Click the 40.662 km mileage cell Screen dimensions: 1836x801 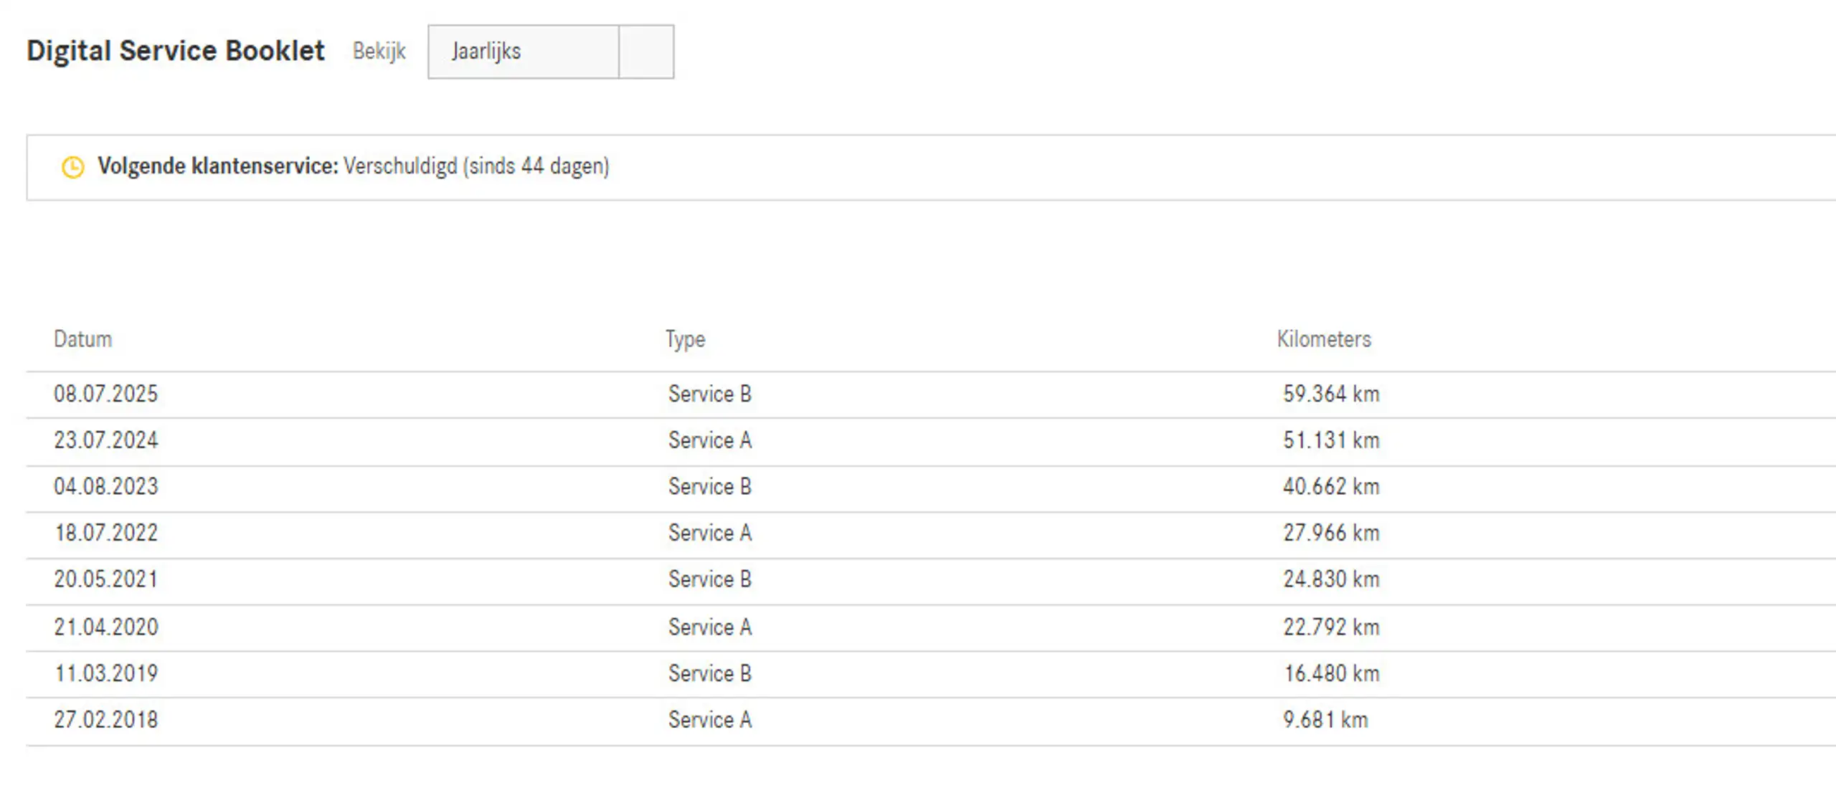coord(1331,486)
